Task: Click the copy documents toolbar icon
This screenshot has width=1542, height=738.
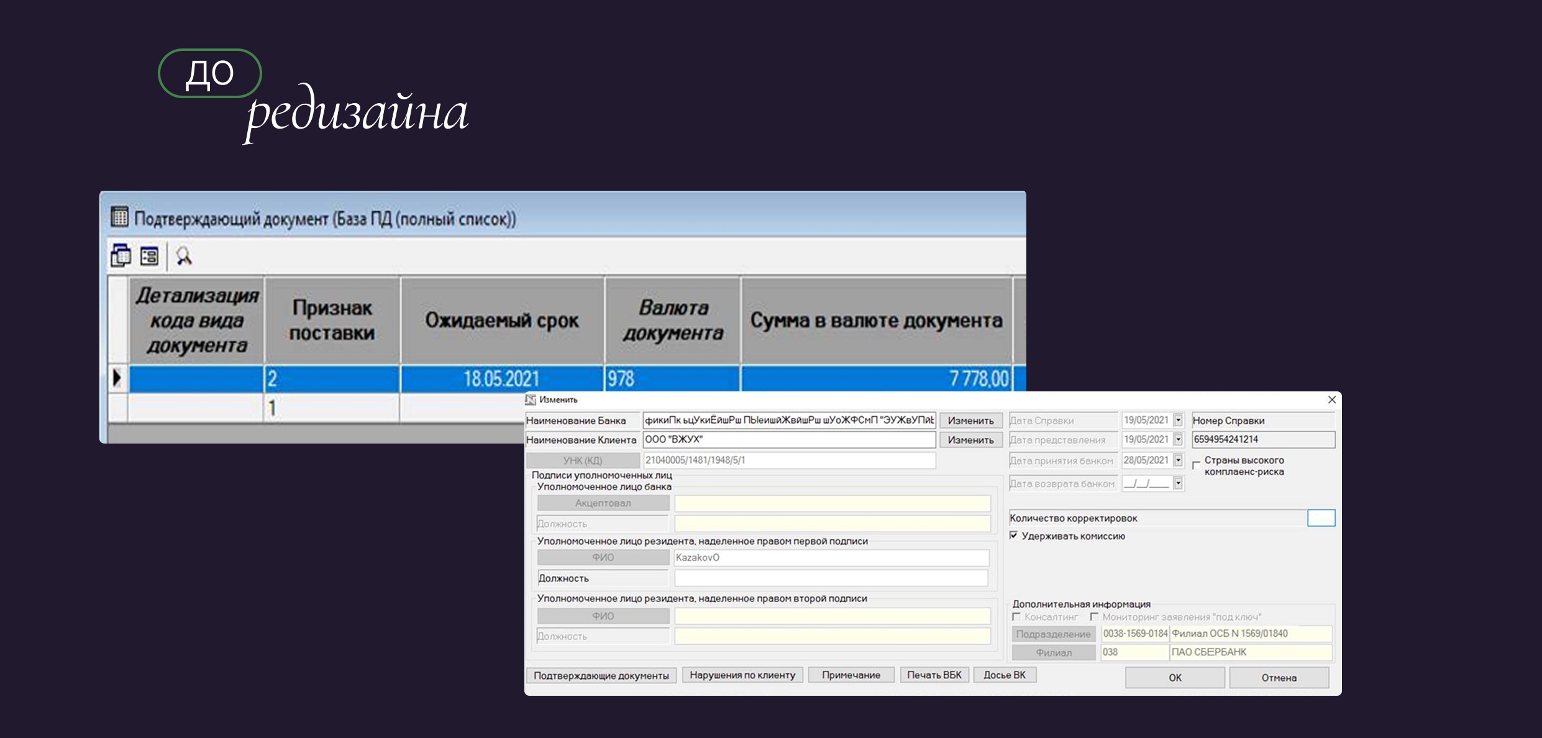Action: [x=121, y=256]
